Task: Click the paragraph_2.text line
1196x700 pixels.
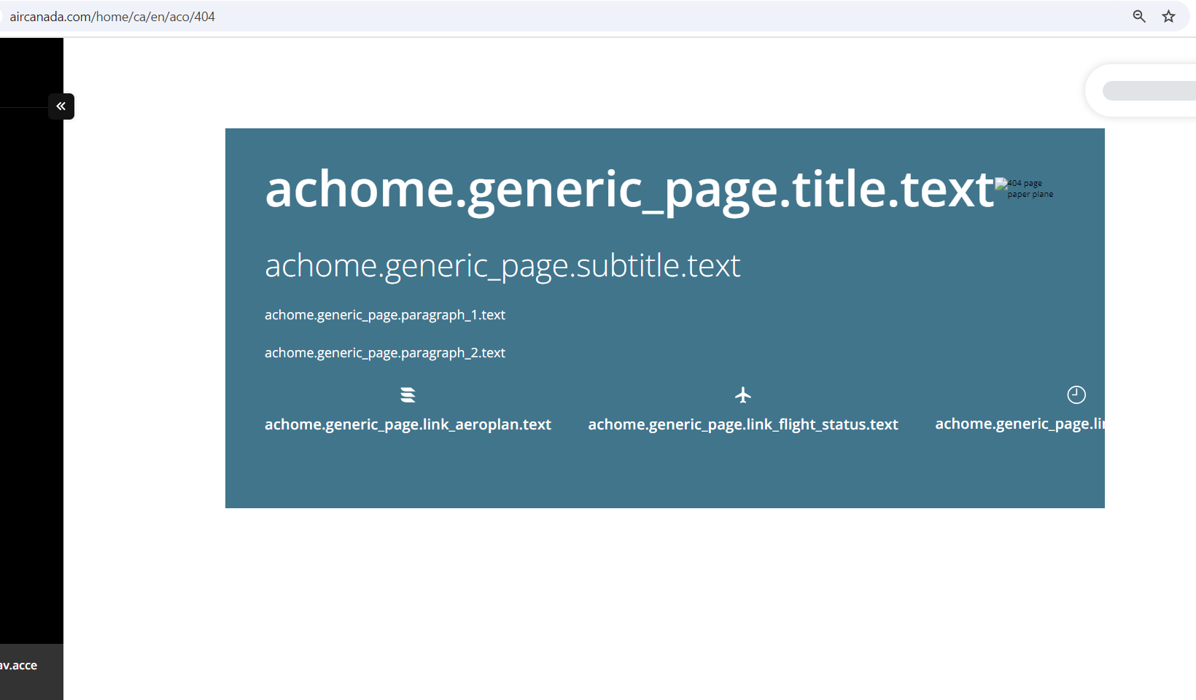Action: pos(384,353)
